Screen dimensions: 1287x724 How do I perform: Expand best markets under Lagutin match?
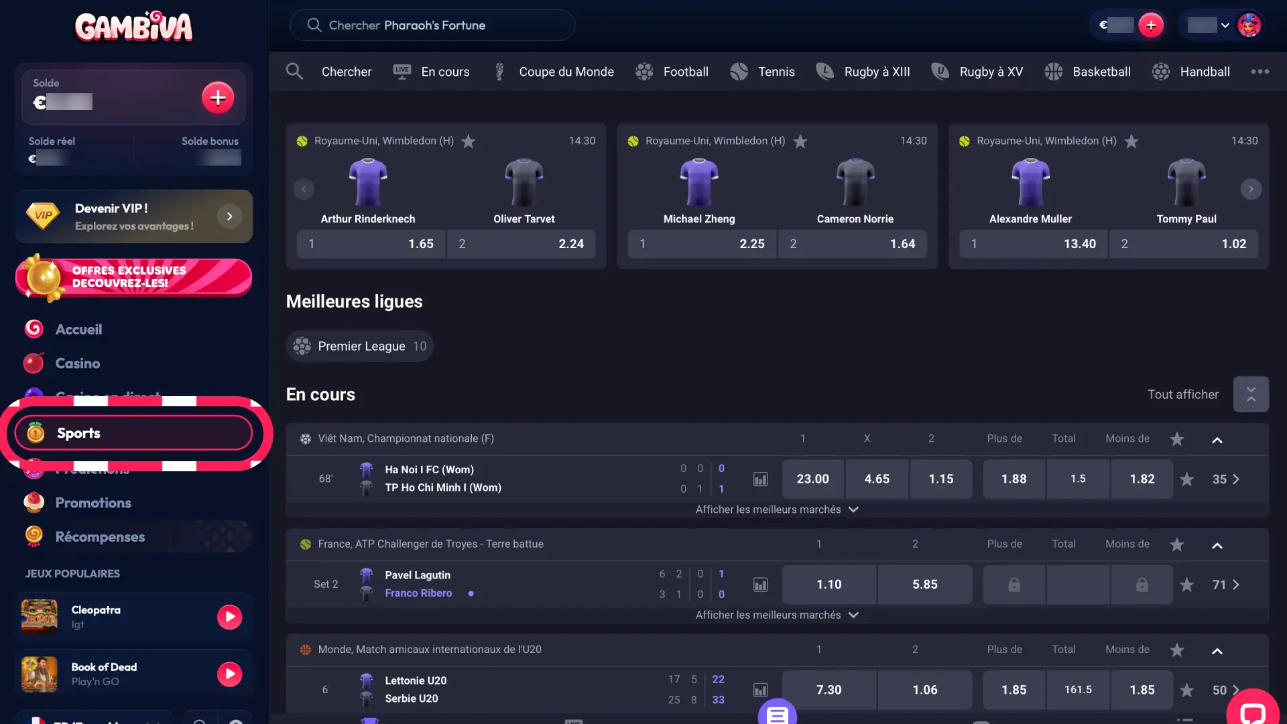click(777, 615)
